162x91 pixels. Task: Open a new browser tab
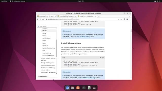point(99,16)
